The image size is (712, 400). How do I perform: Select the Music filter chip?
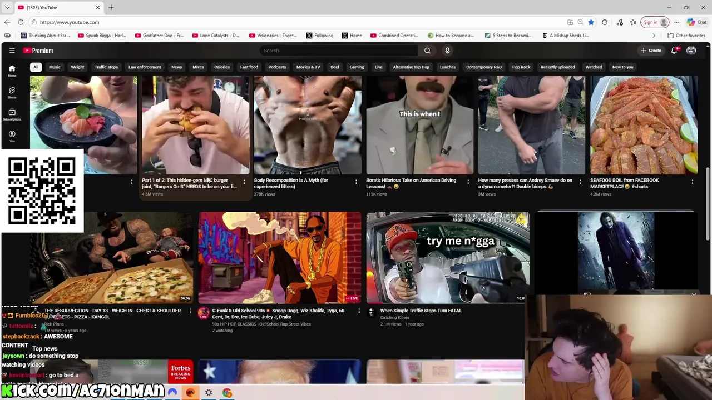(x=55, y=67)
